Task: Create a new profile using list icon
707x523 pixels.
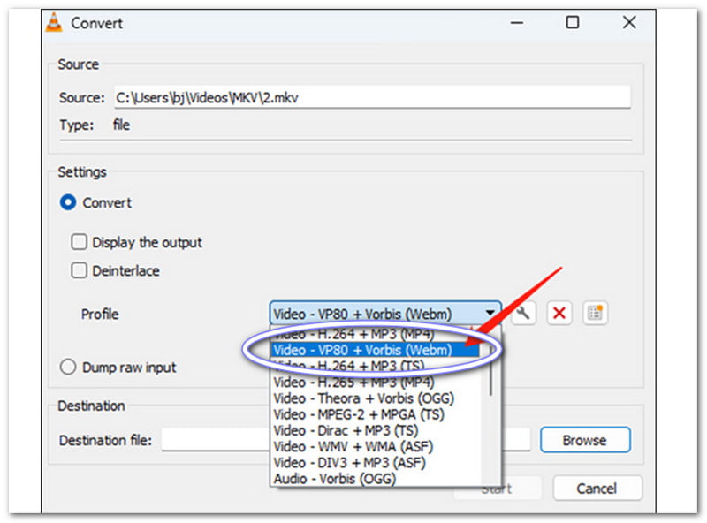Action: [595, 313]
